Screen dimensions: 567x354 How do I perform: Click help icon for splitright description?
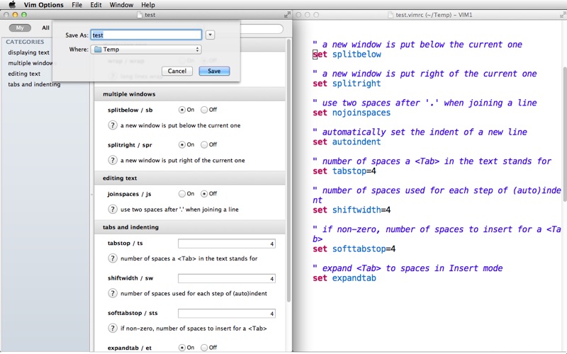click(x=113, y=160)
